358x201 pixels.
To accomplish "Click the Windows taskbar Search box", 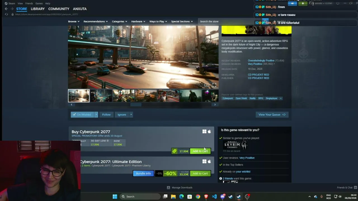I will pyautogui.click(x=140, y=197).
